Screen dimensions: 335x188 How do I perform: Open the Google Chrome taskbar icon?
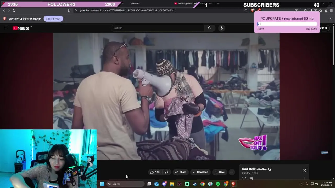click(203, 184)
